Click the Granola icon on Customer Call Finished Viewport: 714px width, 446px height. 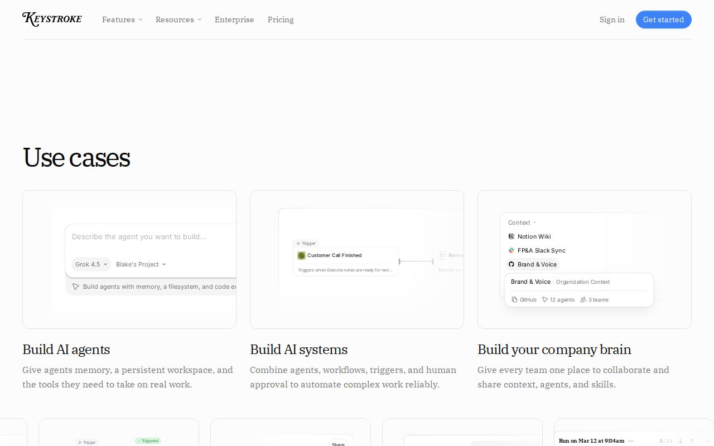(301, 255)
